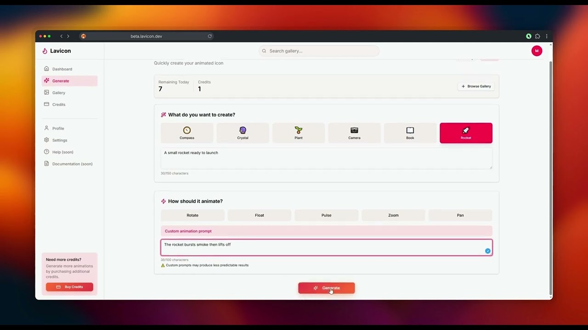Choose the Camera icon preset
This screenshot has height=330, width=588.
(354, 133)
